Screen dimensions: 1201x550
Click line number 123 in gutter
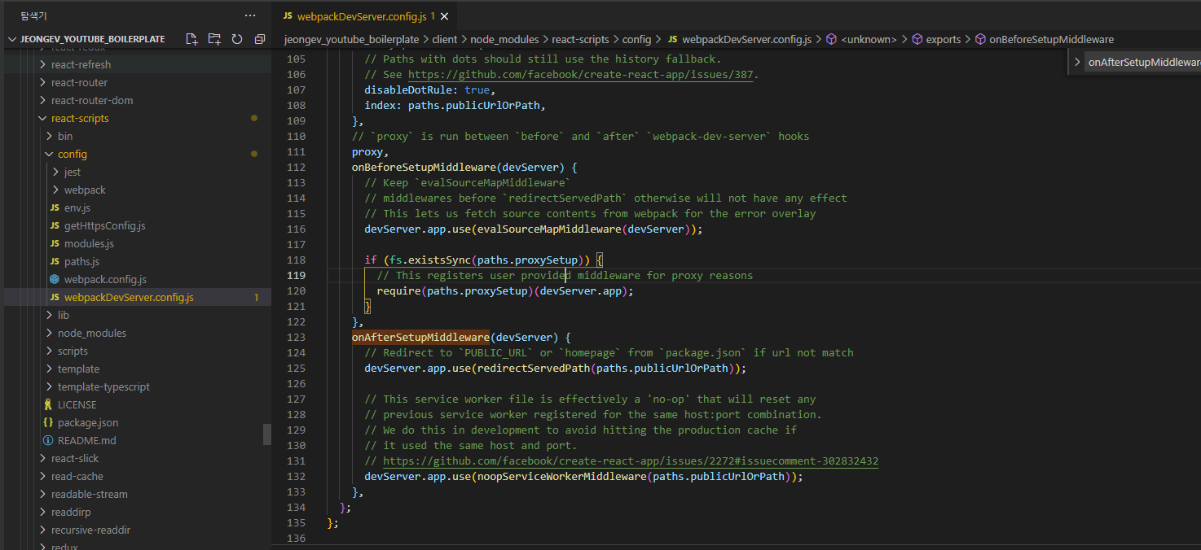pyautogui.click(x=296, y=337)
